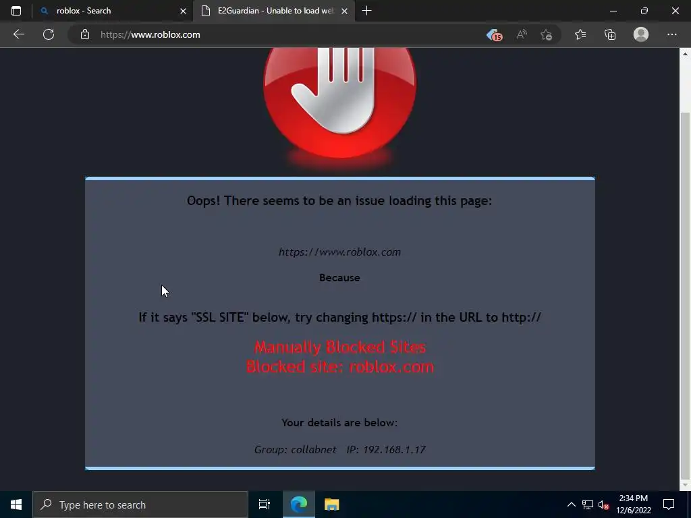This screenshot has height=518, width=691.
Task: Click 'Your details are below:' text
Action: [x=339, y=422]
